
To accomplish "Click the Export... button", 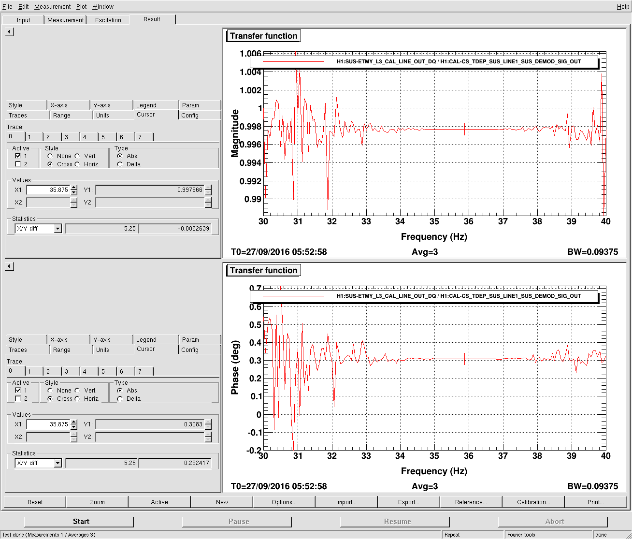I will (409, 502).
